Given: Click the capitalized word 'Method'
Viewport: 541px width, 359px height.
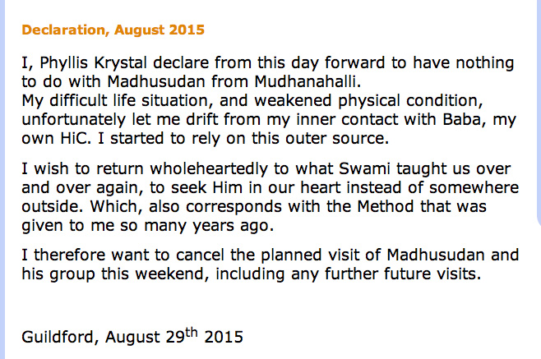Looking at the screenshot, I should 385,207.
